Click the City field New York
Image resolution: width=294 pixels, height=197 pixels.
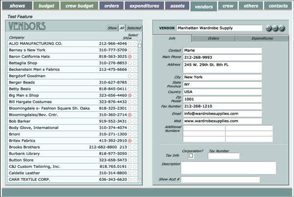(222, 77)
